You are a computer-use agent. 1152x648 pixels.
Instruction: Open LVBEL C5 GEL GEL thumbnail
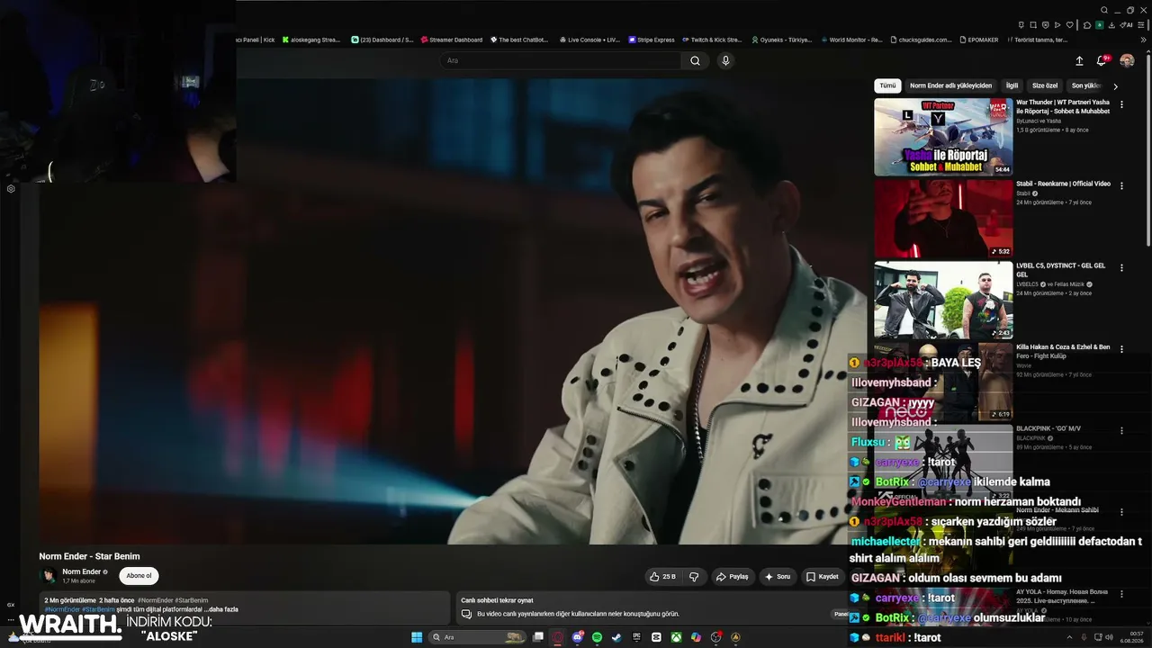[943, 301]
